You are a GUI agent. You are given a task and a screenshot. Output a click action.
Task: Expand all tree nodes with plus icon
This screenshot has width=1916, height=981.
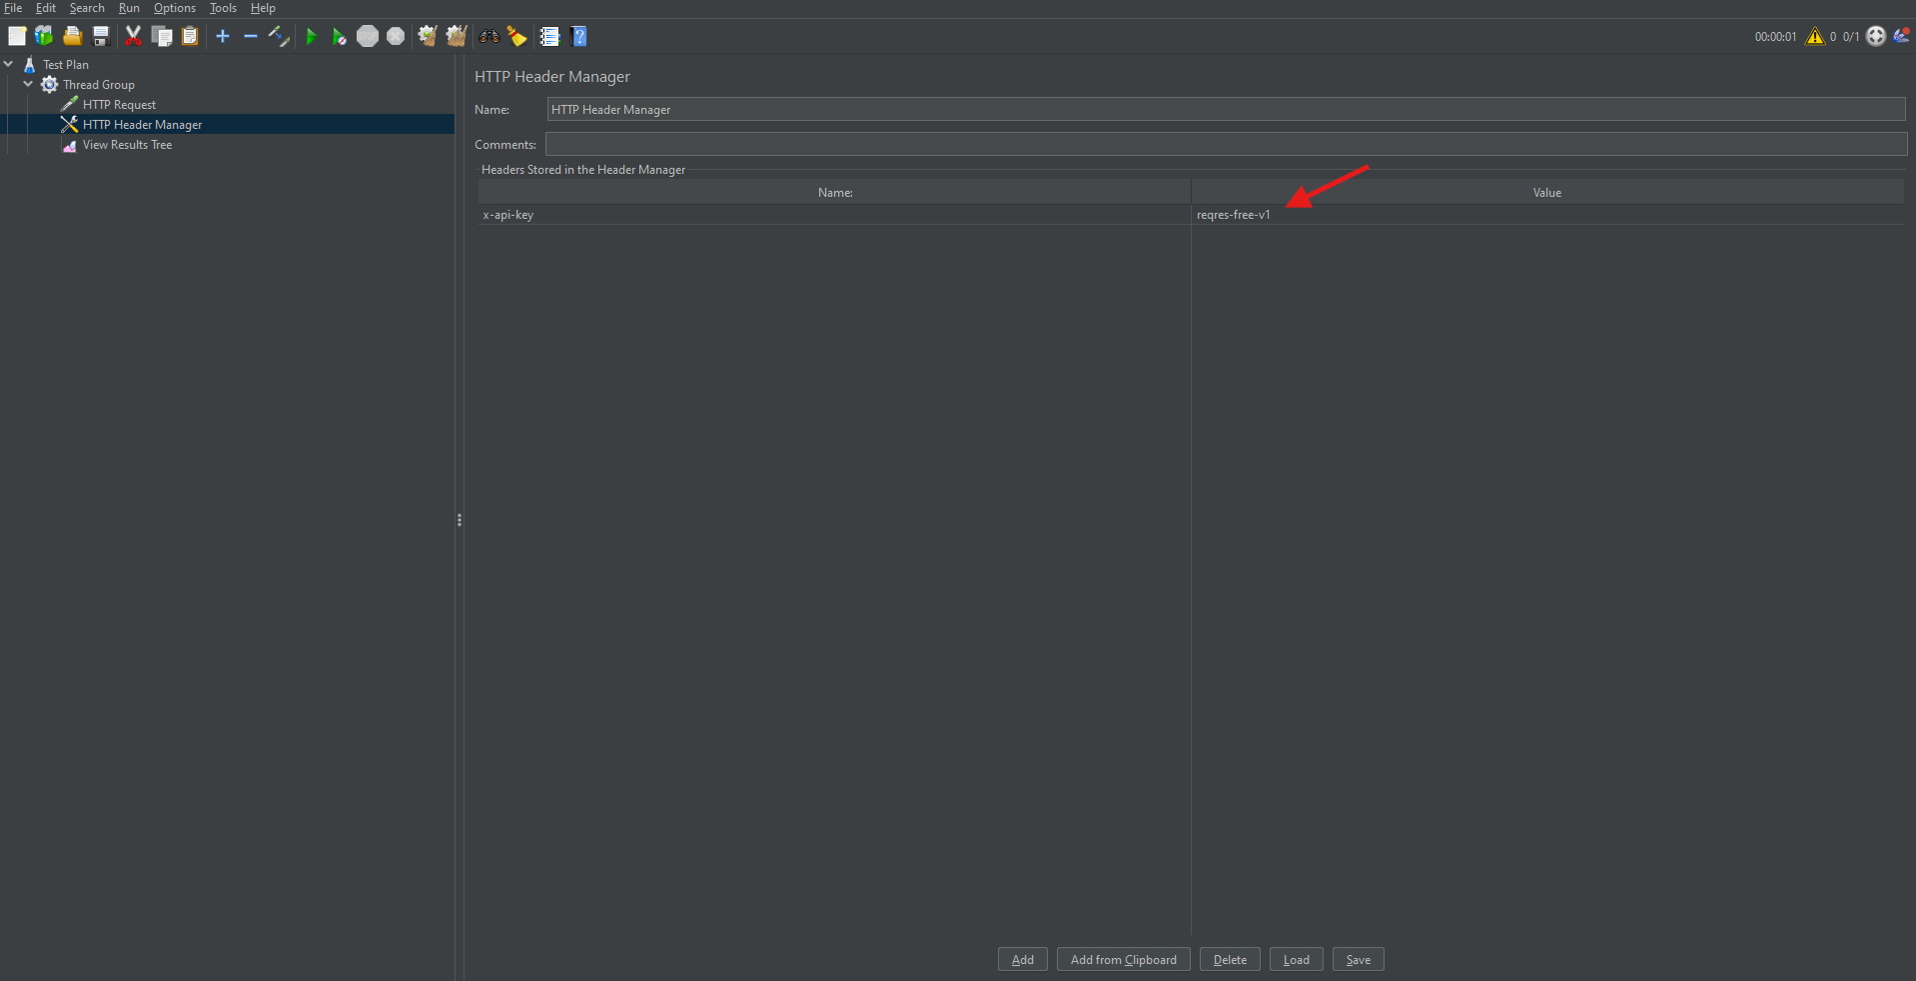click(223, 36)
